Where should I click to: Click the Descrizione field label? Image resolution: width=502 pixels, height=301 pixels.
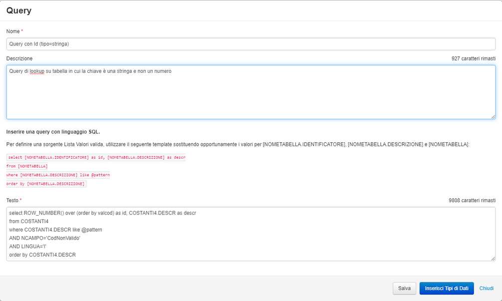click(19, 58)
